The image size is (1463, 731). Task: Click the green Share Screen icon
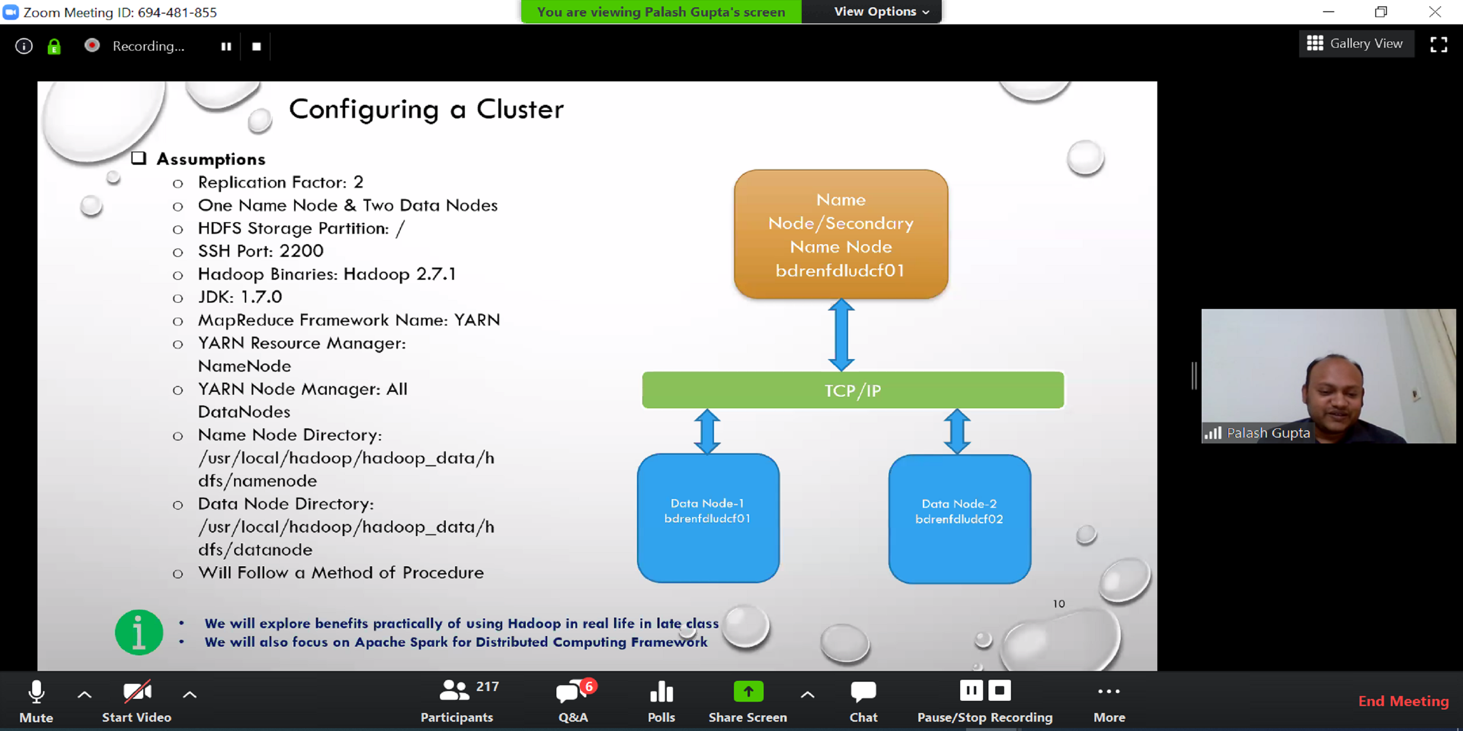click(x=748, y=692)
